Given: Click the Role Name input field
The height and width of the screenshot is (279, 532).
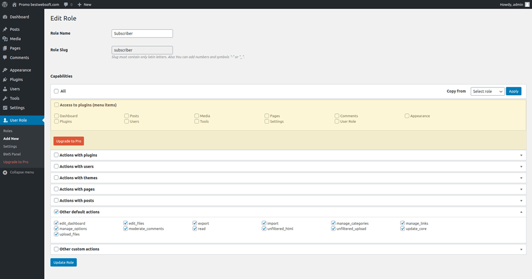Looking at the screenshot, I should coord(142,33).
